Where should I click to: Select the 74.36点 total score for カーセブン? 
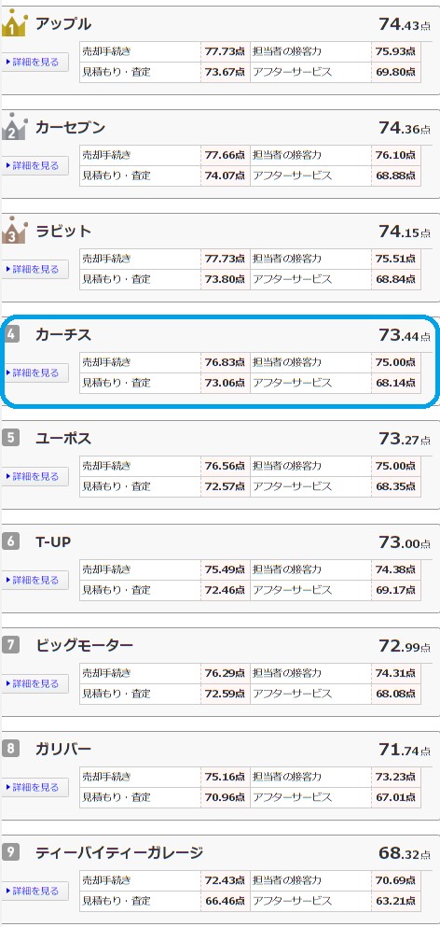click(405, 128)
